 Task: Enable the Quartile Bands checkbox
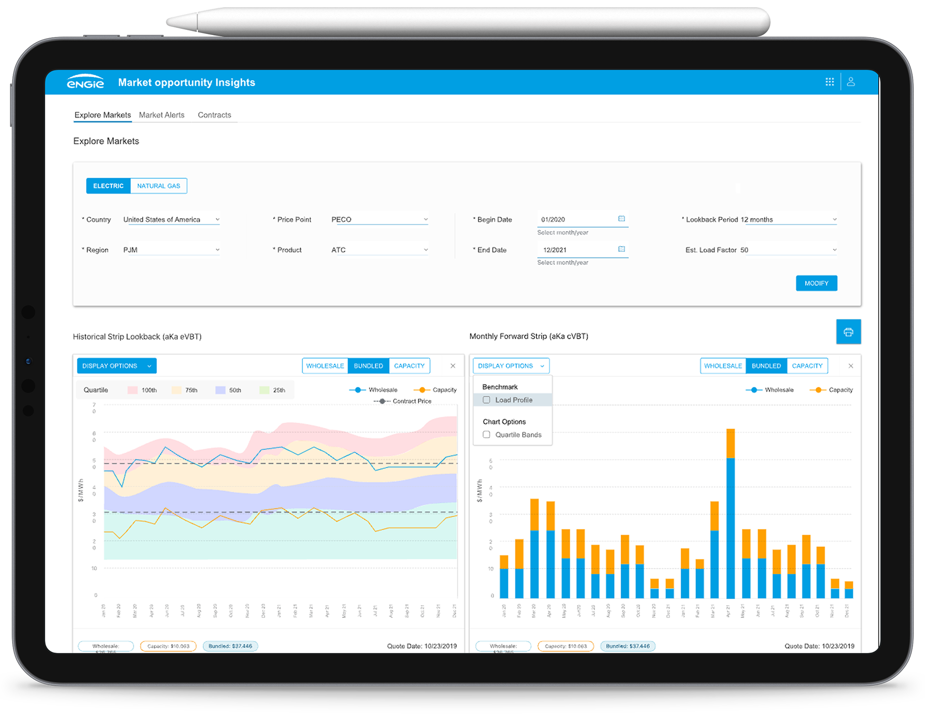[x=487, y=435]
